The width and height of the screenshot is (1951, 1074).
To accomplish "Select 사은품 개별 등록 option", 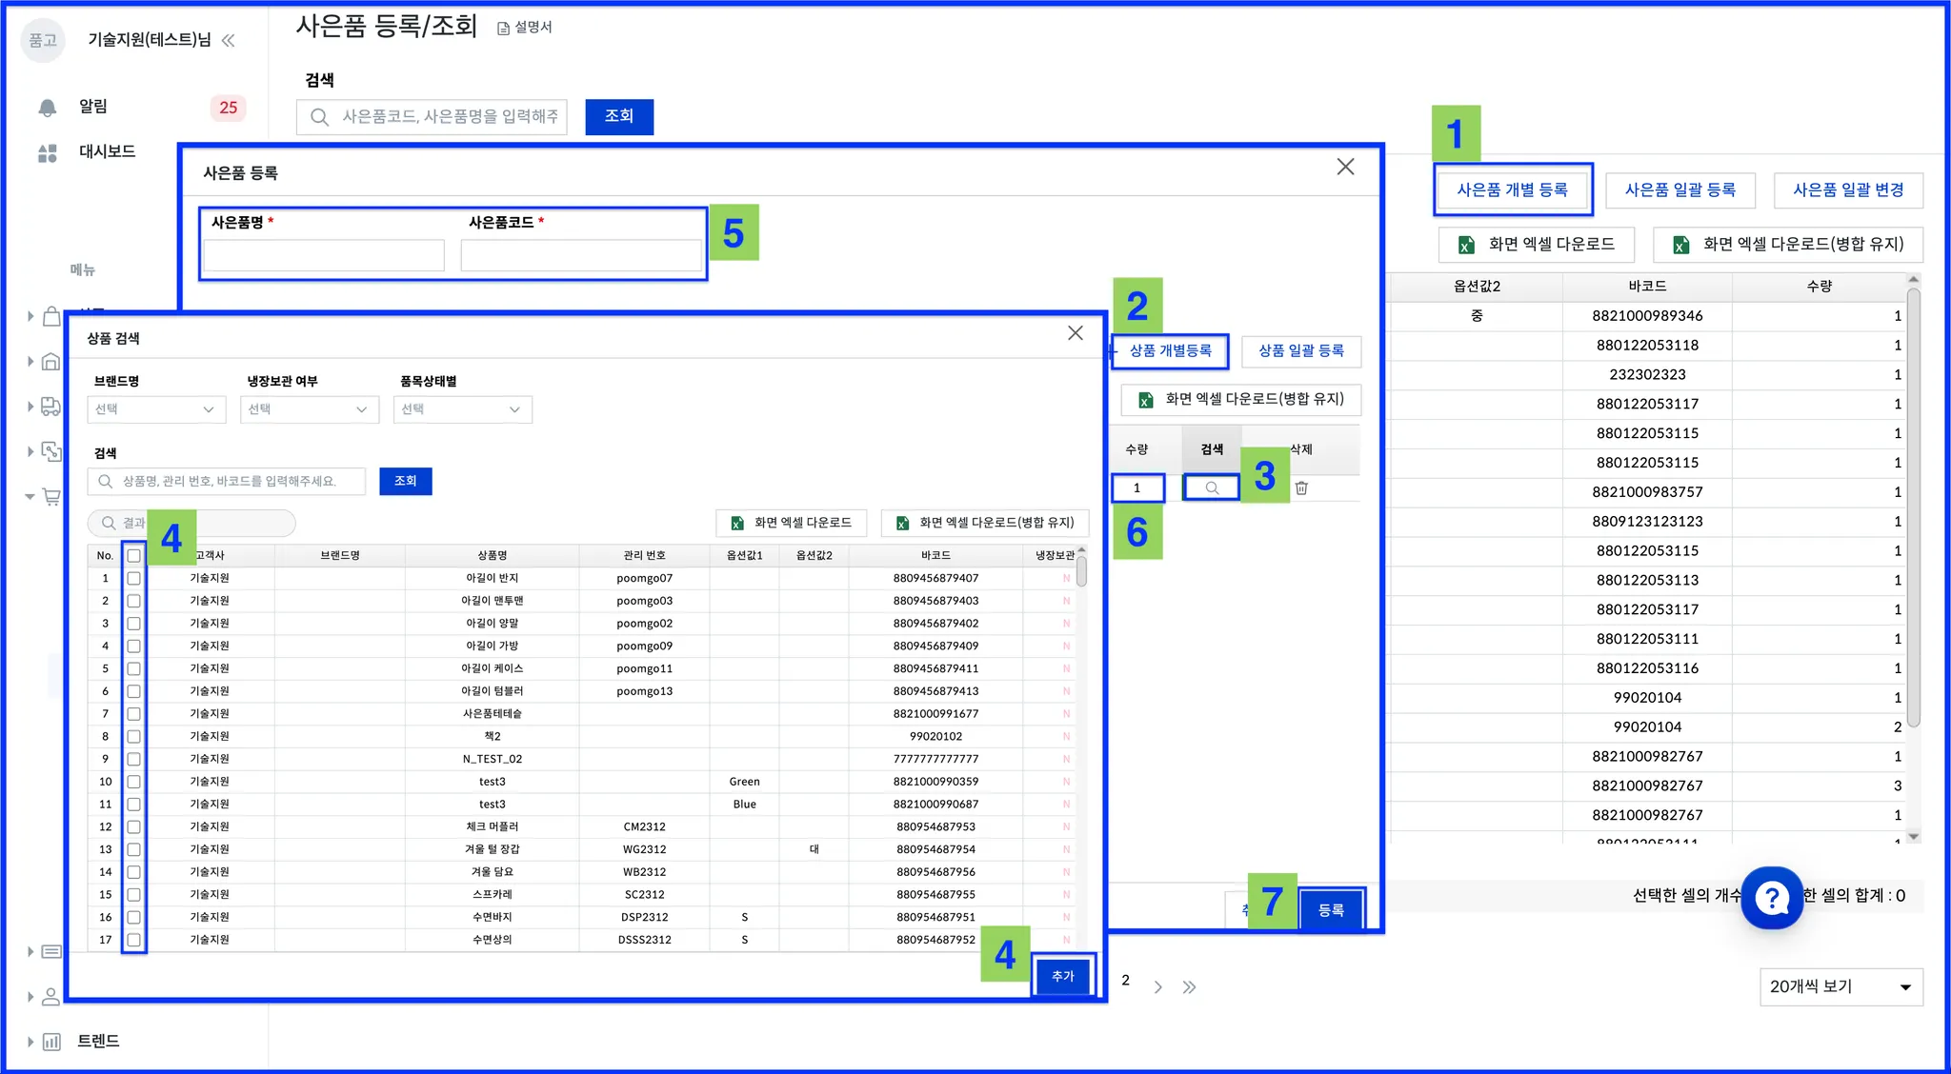I will tap(1512, 190).
